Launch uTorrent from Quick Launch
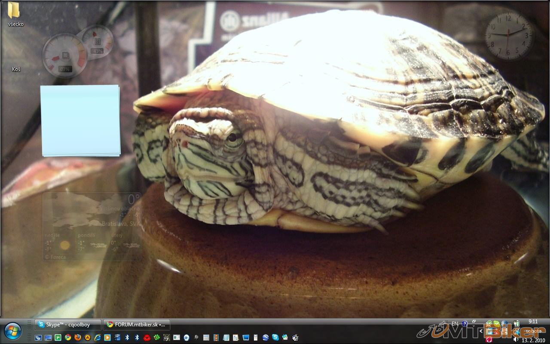Screen dimensions: 550x344 coord(58,338)
